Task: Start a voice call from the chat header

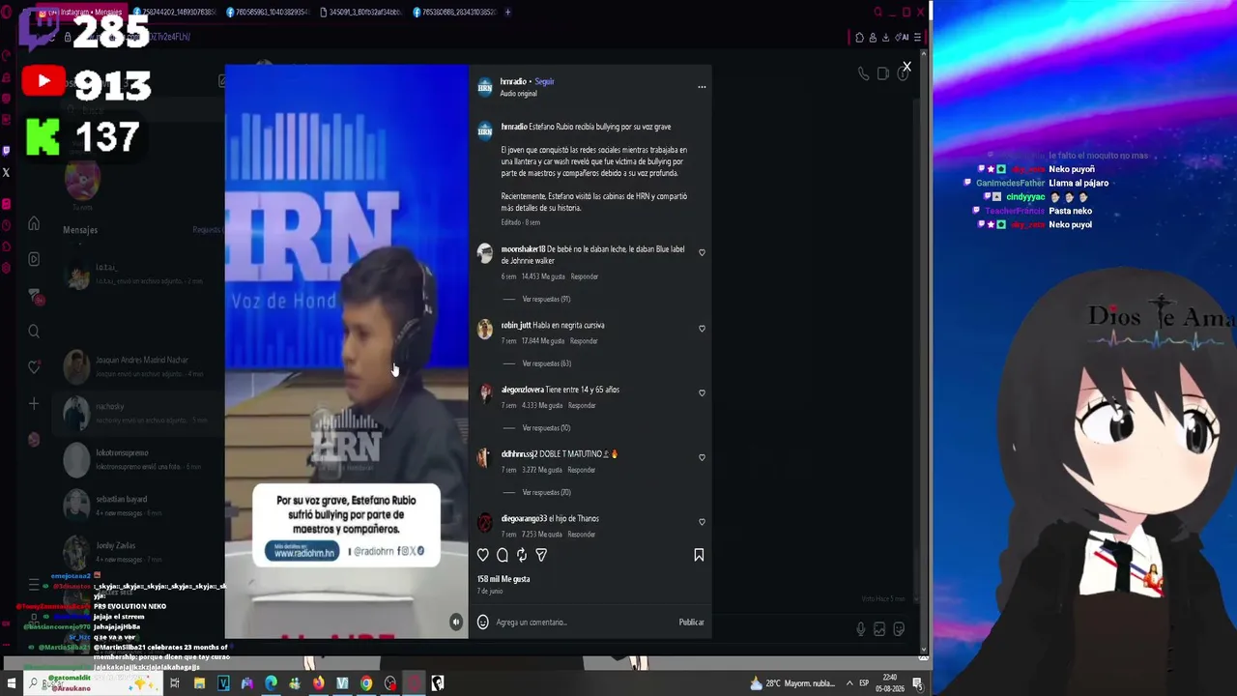Action: pyautogui.click(x=864, y=73)
